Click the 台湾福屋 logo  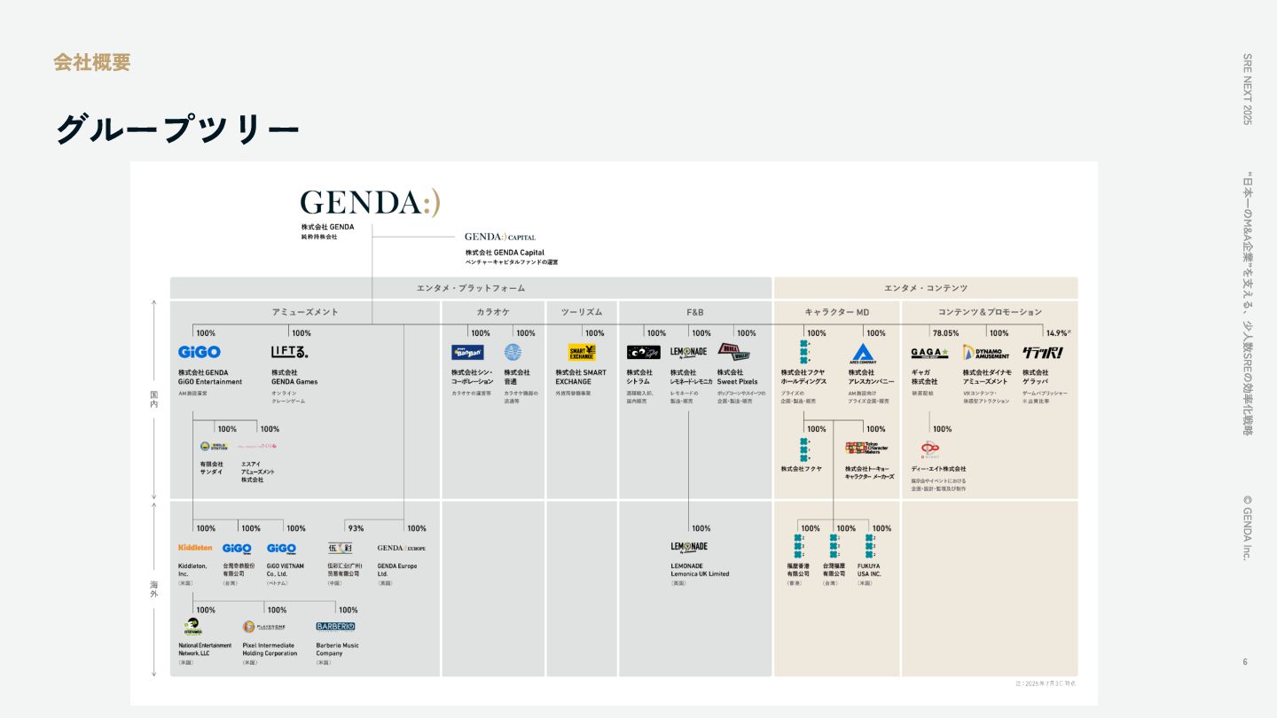click(x=834, y=545)
